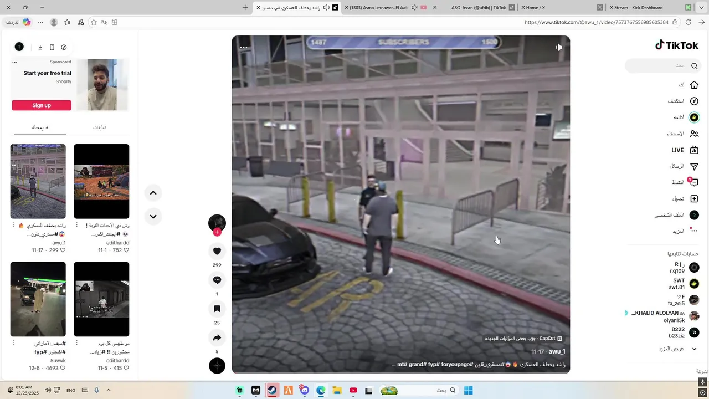Open followed account b23ziz
709x399 pixels.
(x=685, y=332)
